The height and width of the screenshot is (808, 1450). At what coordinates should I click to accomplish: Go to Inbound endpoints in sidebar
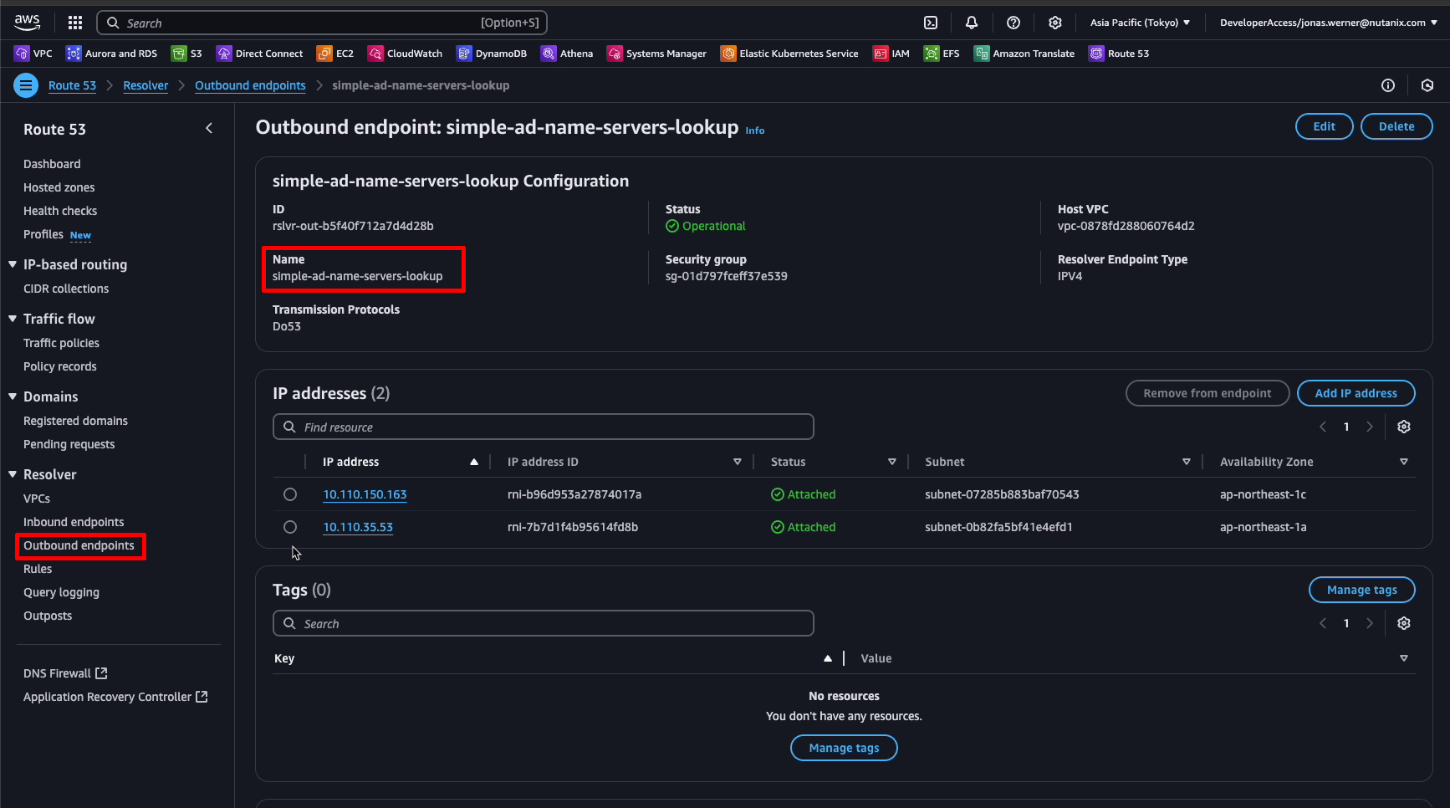pyautogui.click(x=74, y=522)
